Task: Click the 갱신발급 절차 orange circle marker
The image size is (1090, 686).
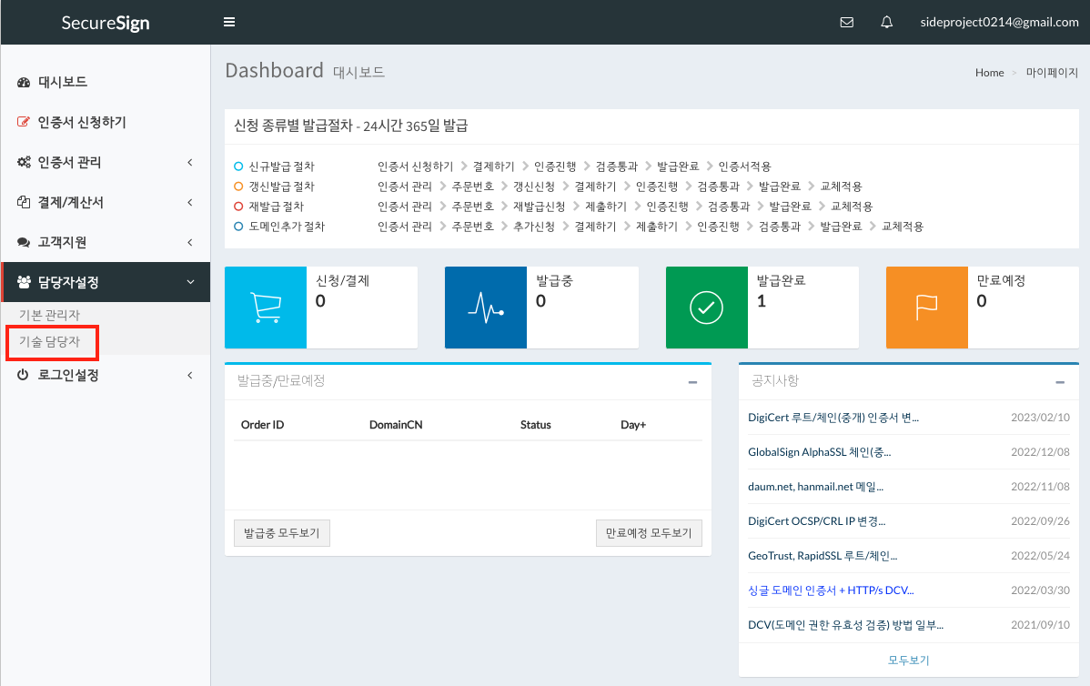Action: coord(238,187)
